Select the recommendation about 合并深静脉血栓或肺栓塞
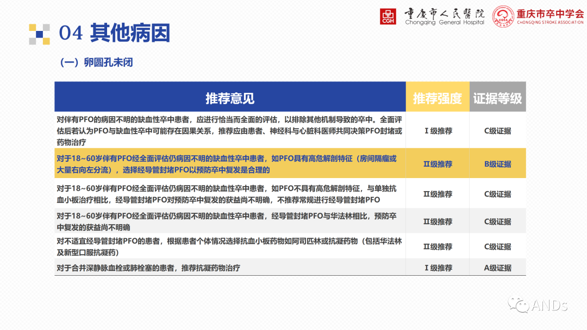This screenshot has height=330, width=587. pos(148,268)
